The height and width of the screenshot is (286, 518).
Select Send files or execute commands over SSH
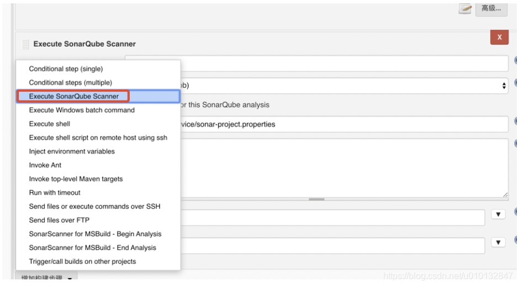(98, 206)
